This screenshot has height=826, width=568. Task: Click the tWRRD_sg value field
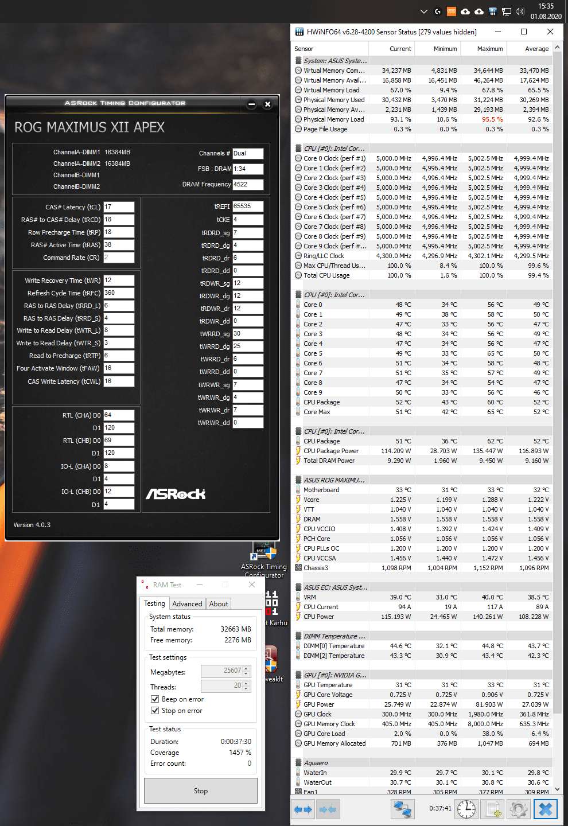(248, 334)
